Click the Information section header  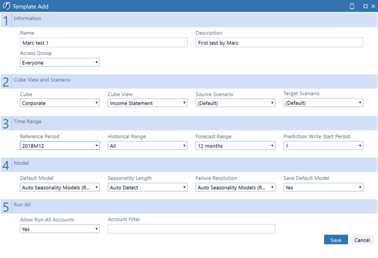coord(189,20)
